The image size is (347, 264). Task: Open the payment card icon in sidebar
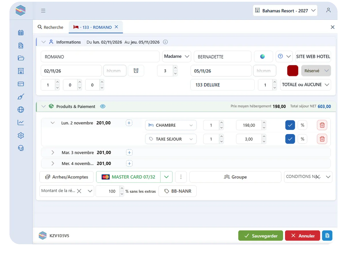(x=21, y=84)
